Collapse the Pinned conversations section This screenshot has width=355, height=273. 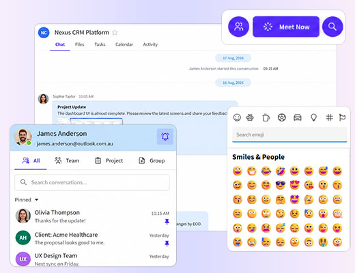36,200
